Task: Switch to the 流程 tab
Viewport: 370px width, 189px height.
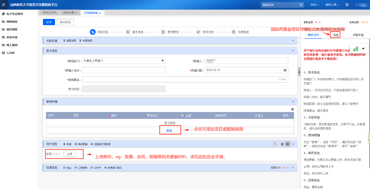Action: 336,35
